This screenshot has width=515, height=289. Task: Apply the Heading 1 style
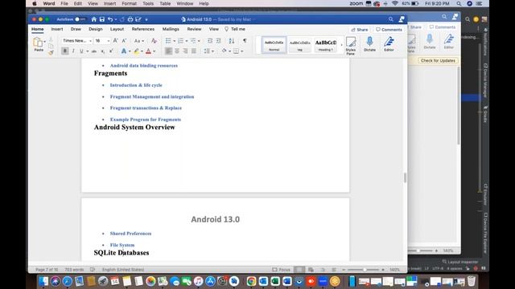pyautogui.click(x=325, y=45)
